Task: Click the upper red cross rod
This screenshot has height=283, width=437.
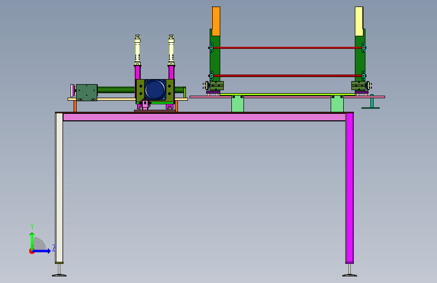Action: click(287, 48)
